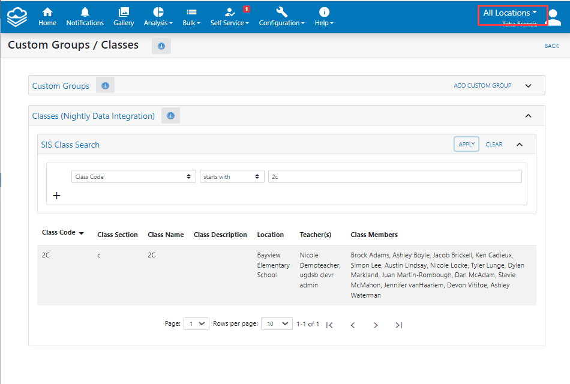Click the Bayview Elementary School cell
Screen dimensions: 570x384
pos(274,265)
